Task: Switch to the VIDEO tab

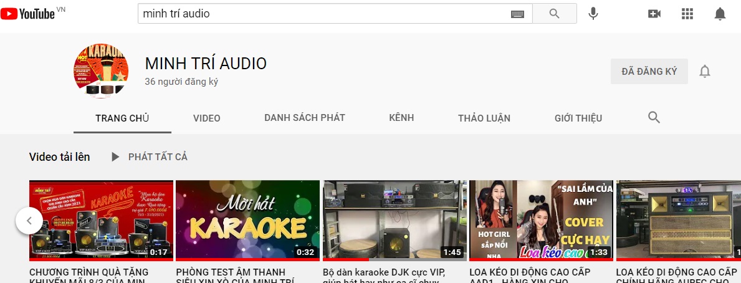Action: coord(206,118)
